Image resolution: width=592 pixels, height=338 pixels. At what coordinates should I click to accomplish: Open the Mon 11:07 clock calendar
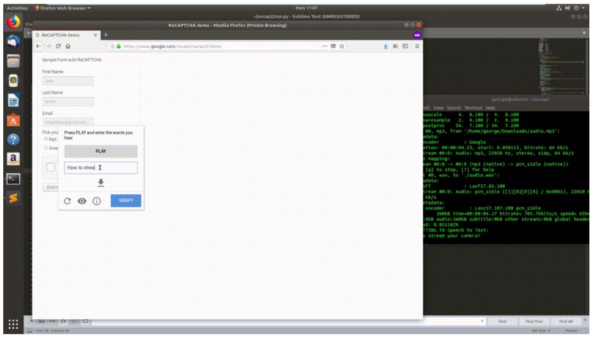pyautogui.click(x=306, y=8)
